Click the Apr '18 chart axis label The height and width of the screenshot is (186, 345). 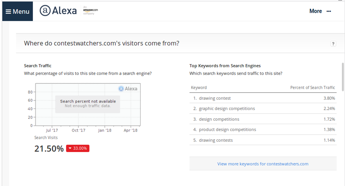[x=131, y=130]
